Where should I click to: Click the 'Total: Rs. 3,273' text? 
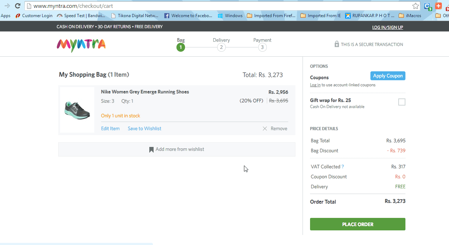263,75
